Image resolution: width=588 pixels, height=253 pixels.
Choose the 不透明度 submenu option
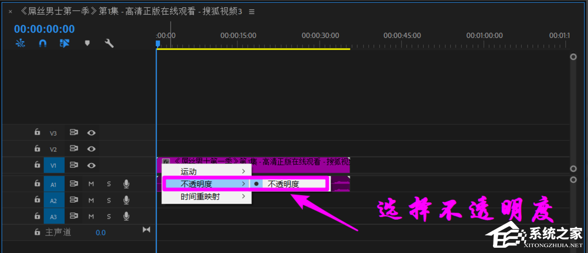tap(288, 184)
